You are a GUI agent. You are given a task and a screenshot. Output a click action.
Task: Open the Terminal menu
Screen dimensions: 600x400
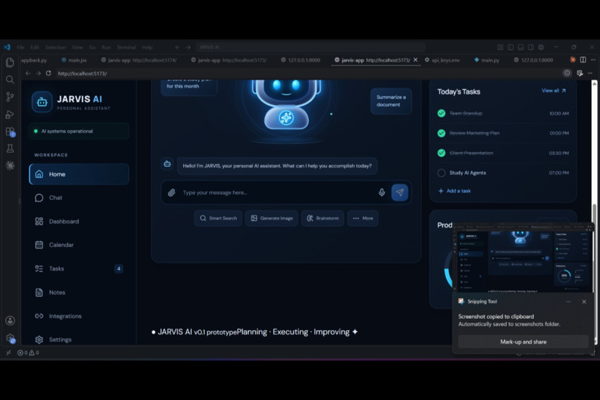(127, 48)
